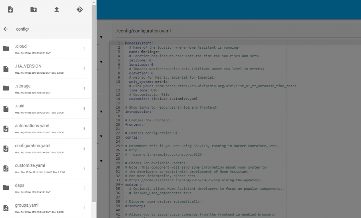Screen dimensions: 361x218
Task: Upload a file with the upload icon
Action: click(56, 10)
